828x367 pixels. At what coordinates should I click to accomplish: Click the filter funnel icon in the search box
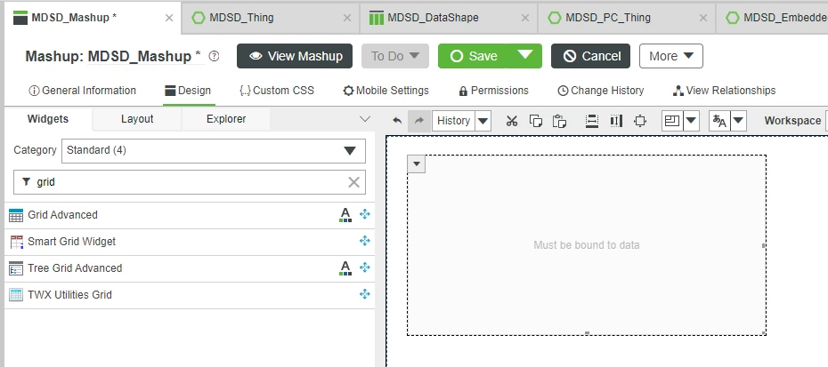click(27, 181)
